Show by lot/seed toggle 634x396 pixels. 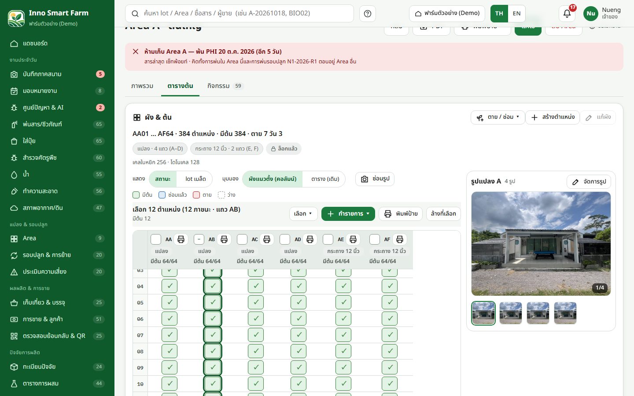click(x=195, y=179)
